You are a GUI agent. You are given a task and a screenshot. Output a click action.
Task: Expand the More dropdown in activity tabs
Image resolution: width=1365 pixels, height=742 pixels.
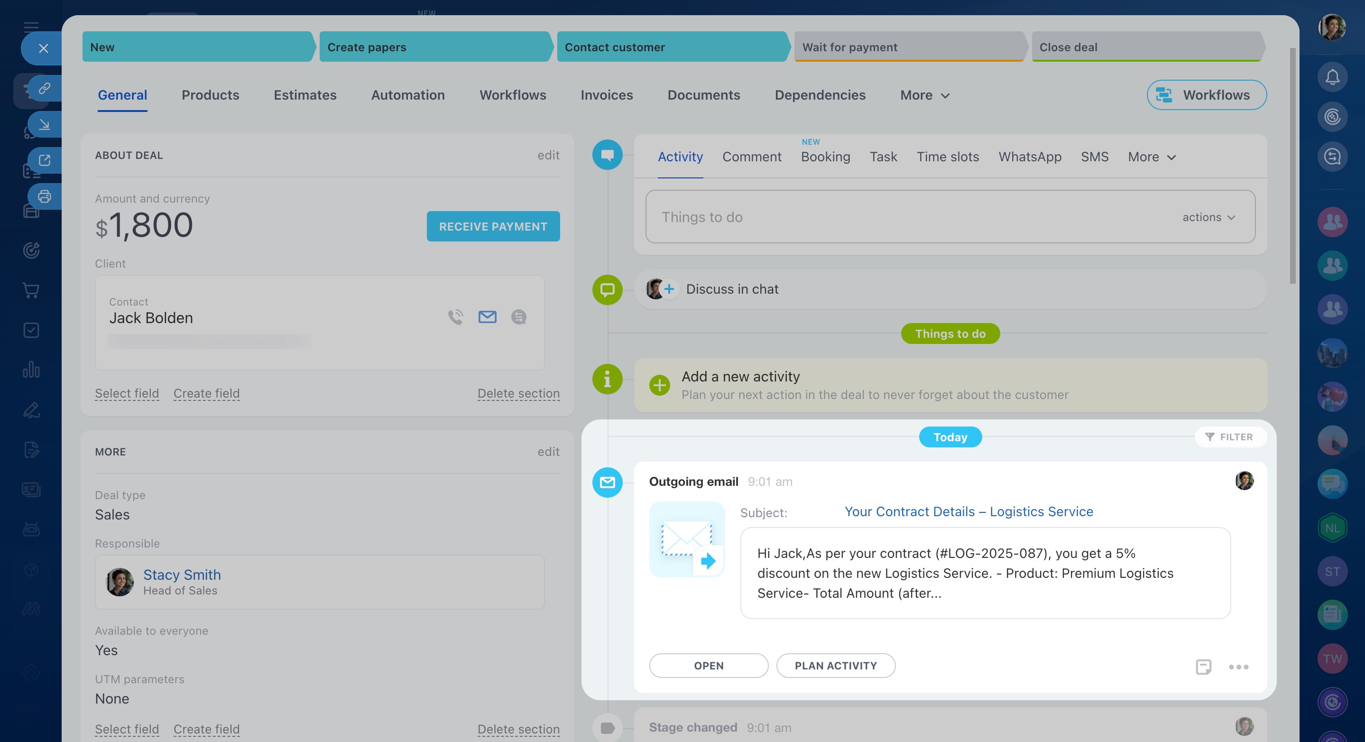[x=1152, y=158]
